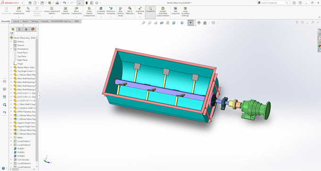321x171 pixels.
Task: Click Bill of Materials tool
Action: (130, 11)
